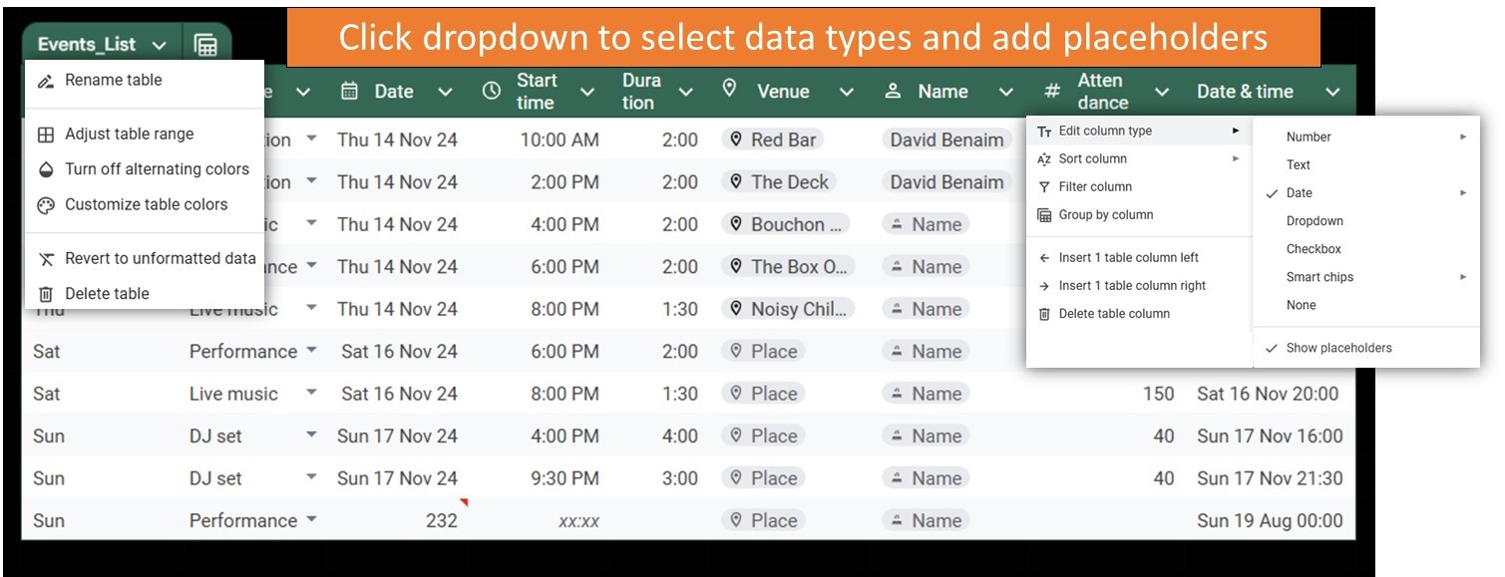Image resolution: width=1505 pixels, height=577 pixels.
Task: Click the clock icon in Start time header
Action: pyautogui.click(x=491, y=92)
